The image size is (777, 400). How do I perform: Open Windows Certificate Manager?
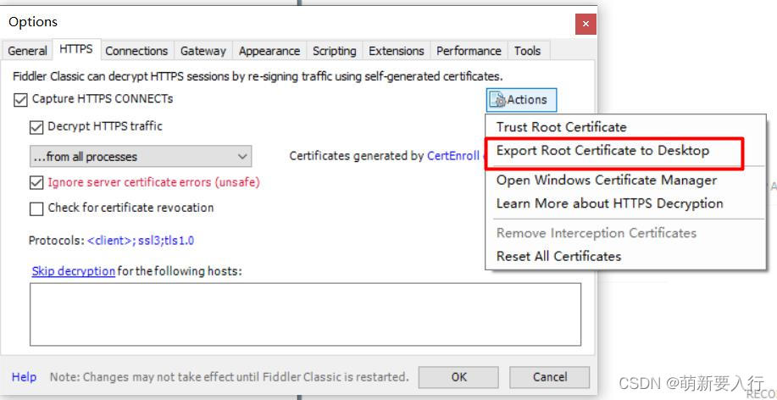pos(606,180)
